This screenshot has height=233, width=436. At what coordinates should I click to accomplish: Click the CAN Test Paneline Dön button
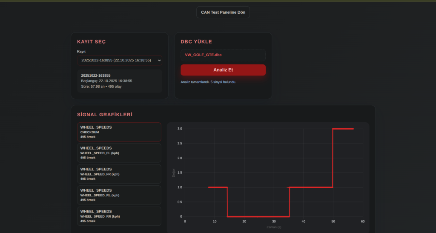(223, 12)
